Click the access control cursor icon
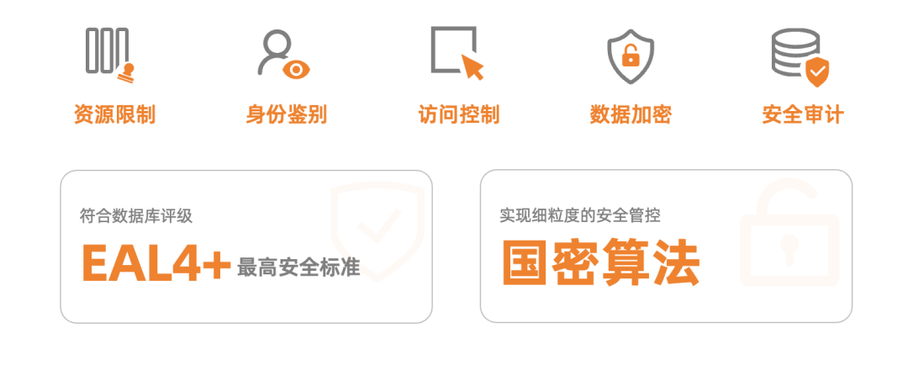Viewport: 908px width, 376px height. click(457, 53)
